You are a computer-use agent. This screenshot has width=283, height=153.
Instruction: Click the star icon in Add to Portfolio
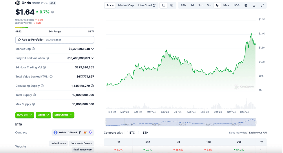[x=19, y=40]
